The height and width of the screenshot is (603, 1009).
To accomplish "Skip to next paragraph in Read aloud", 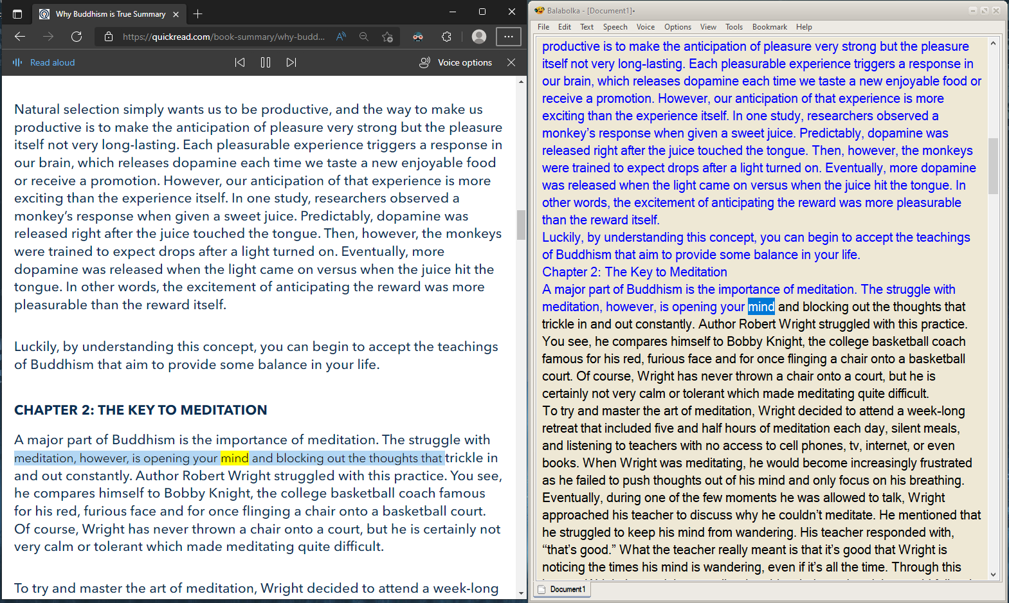I will 291,62.
